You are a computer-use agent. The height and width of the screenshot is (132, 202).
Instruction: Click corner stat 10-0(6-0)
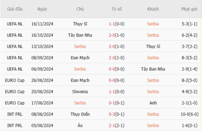[190, 114]
